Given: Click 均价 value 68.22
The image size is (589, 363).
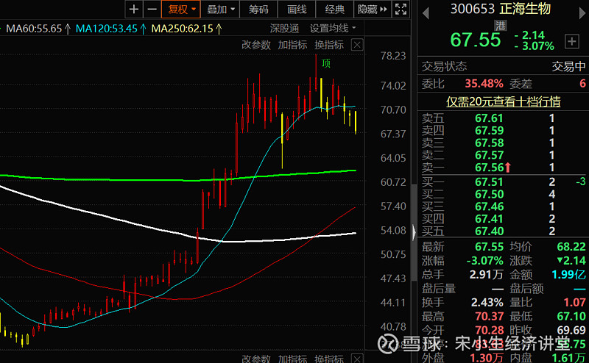Looking at the screenshot, I should (571, 247).
